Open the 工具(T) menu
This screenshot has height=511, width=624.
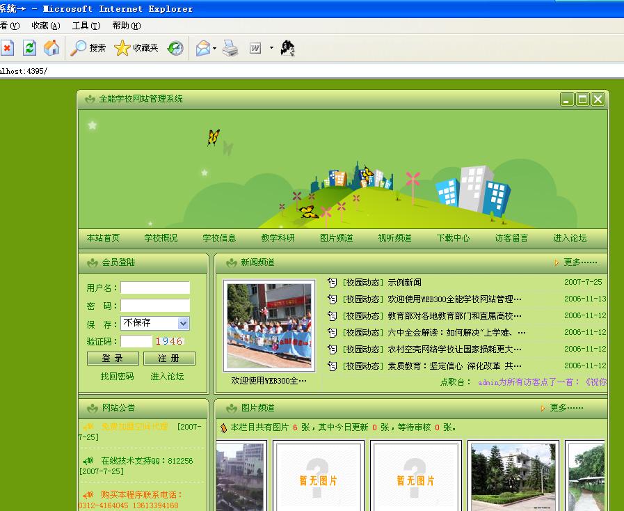[x=86, y=26]
